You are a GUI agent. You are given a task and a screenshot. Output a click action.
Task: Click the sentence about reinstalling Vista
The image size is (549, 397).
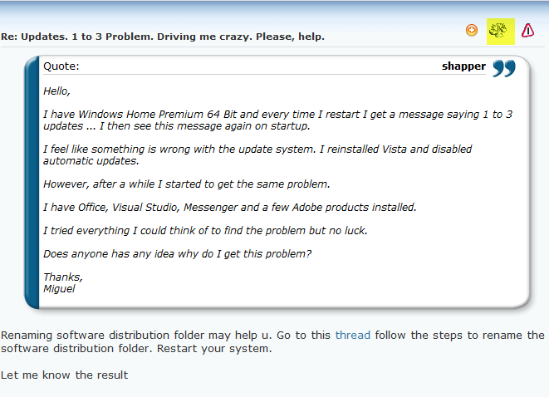pyautogui.click(x=257, y=154)
